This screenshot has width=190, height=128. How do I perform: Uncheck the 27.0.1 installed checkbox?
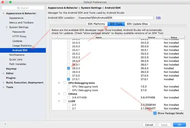point(69,79)
